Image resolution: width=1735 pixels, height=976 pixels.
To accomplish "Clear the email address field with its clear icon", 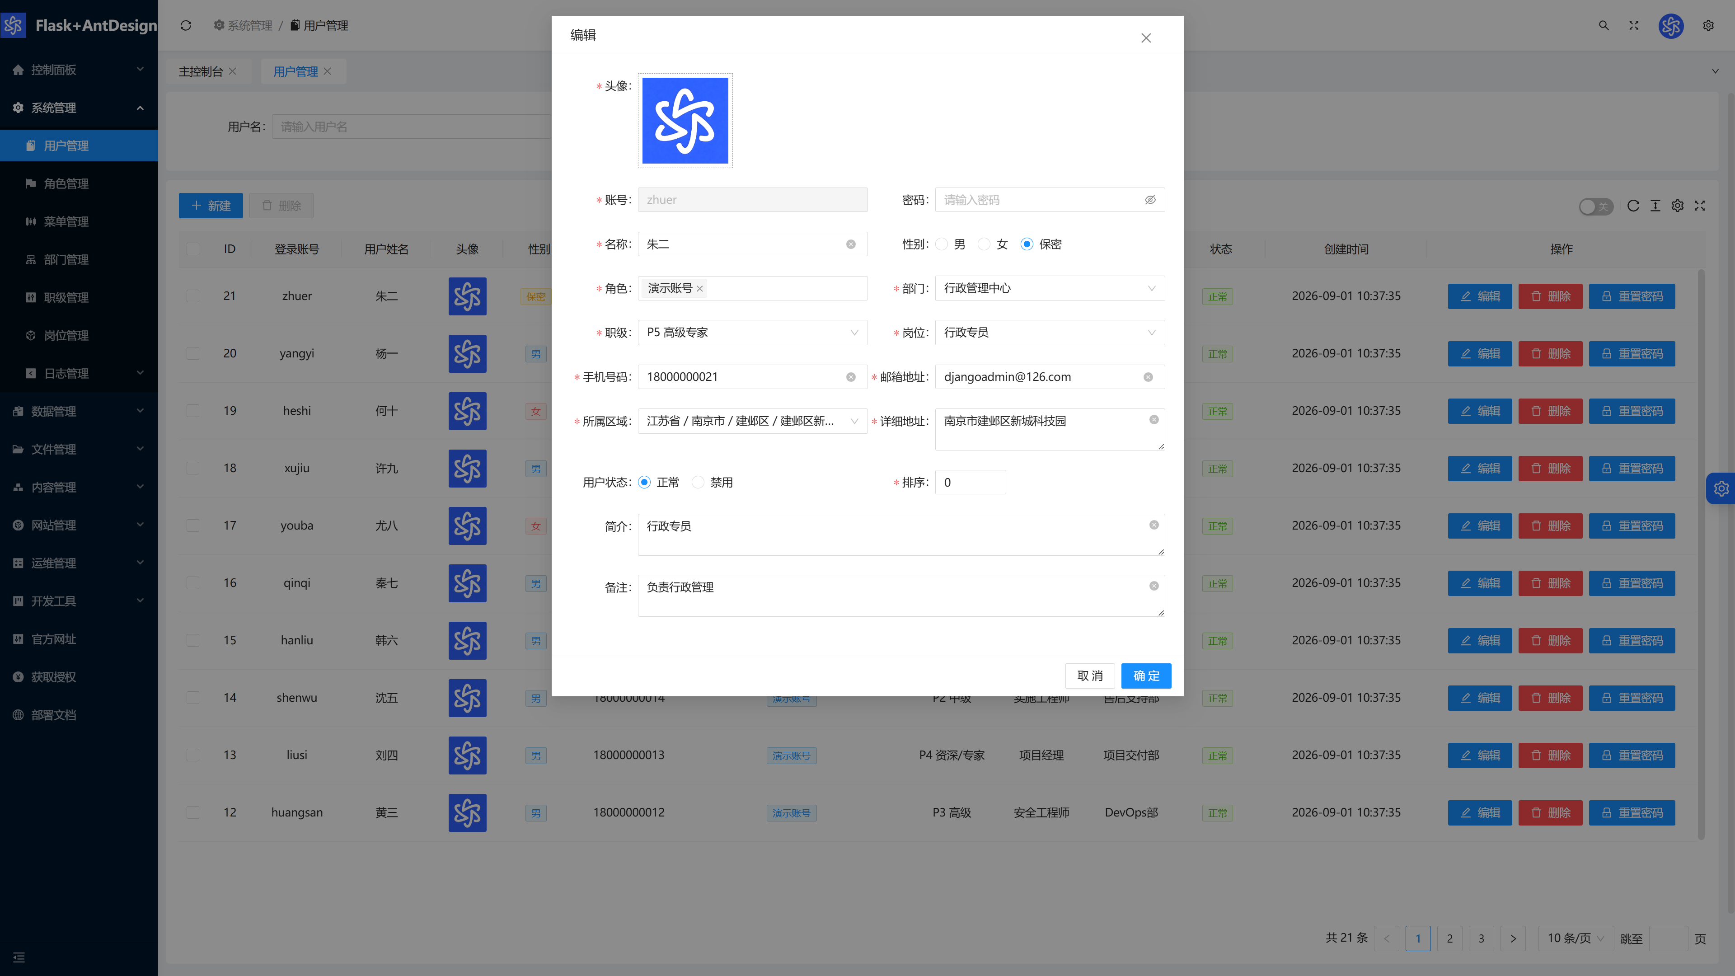I will point(1148,377).
